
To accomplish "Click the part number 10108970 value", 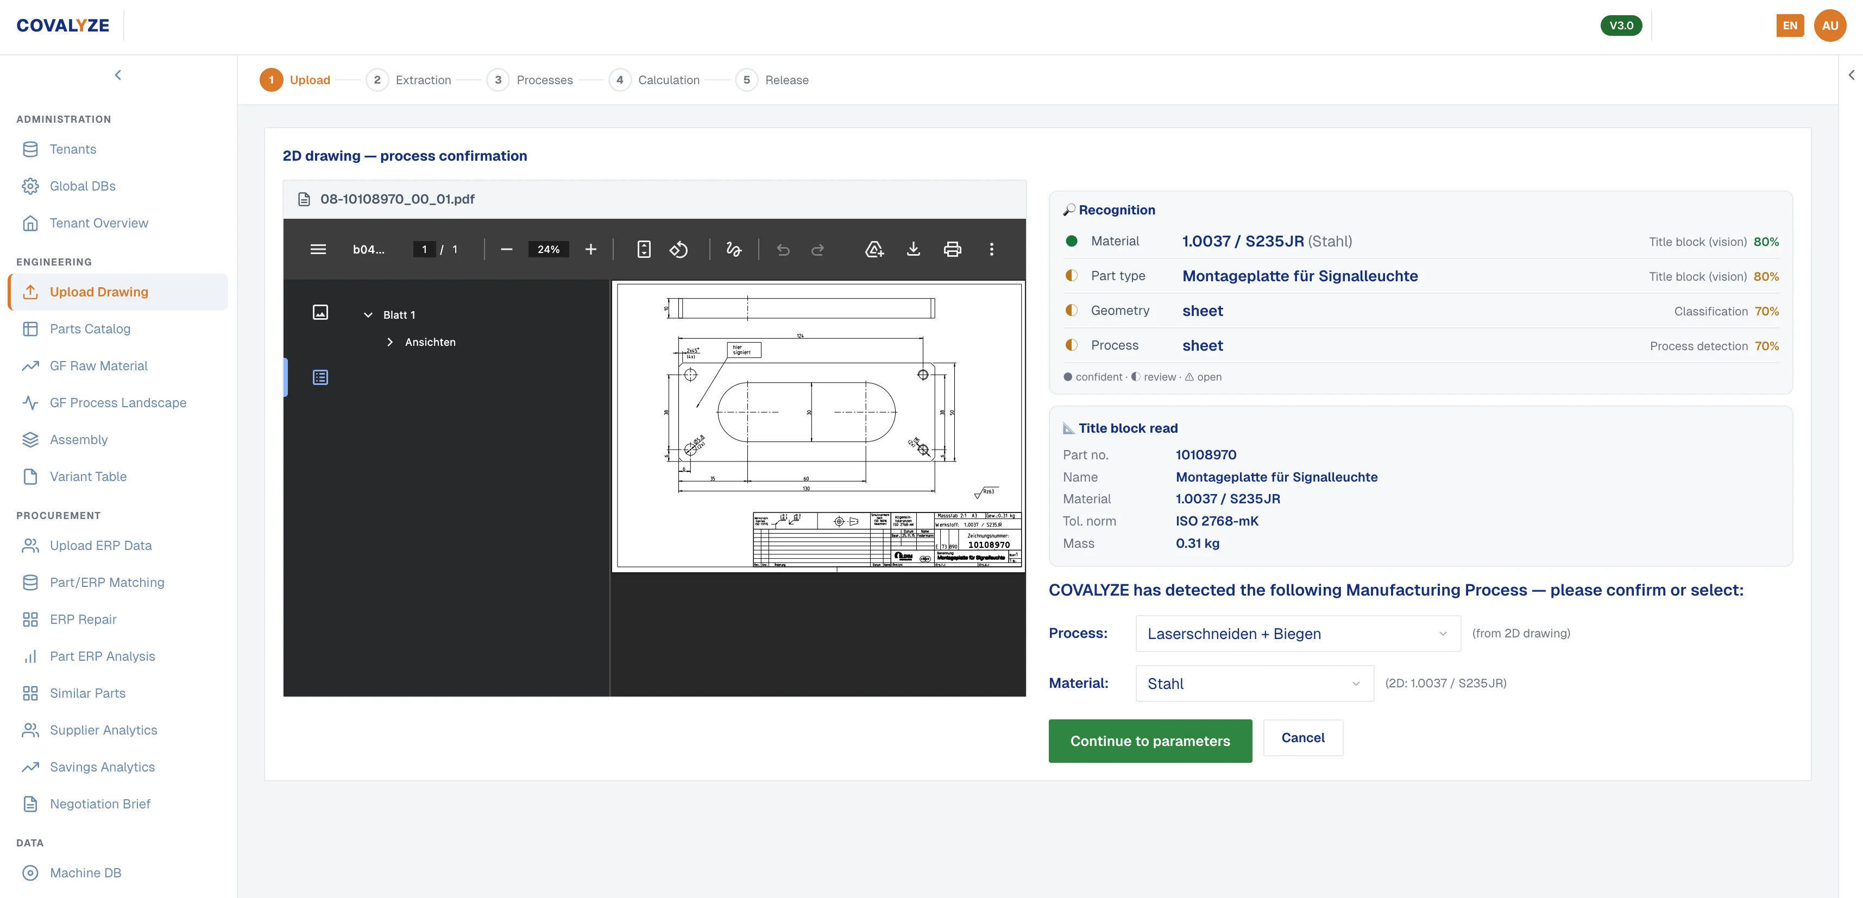I will point(1206,455).
